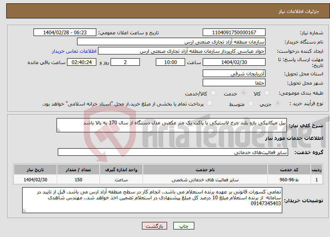Click the unit cell ساعت in the table

pos(121,180)
